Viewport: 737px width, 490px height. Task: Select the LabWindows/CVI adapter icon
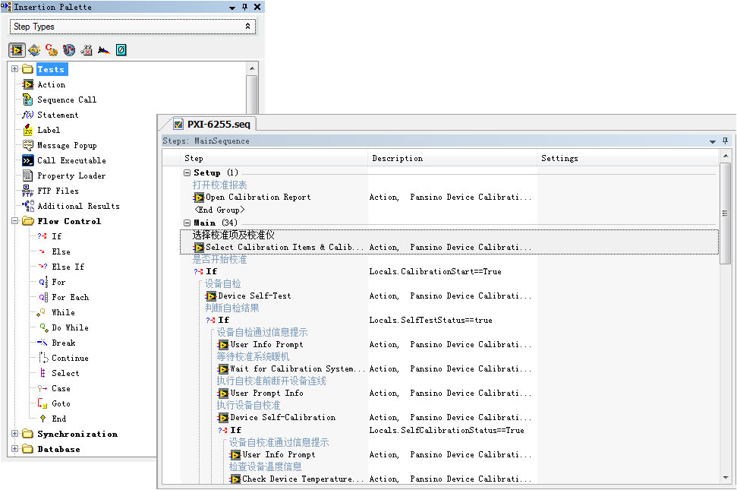(x=34, y=50)
